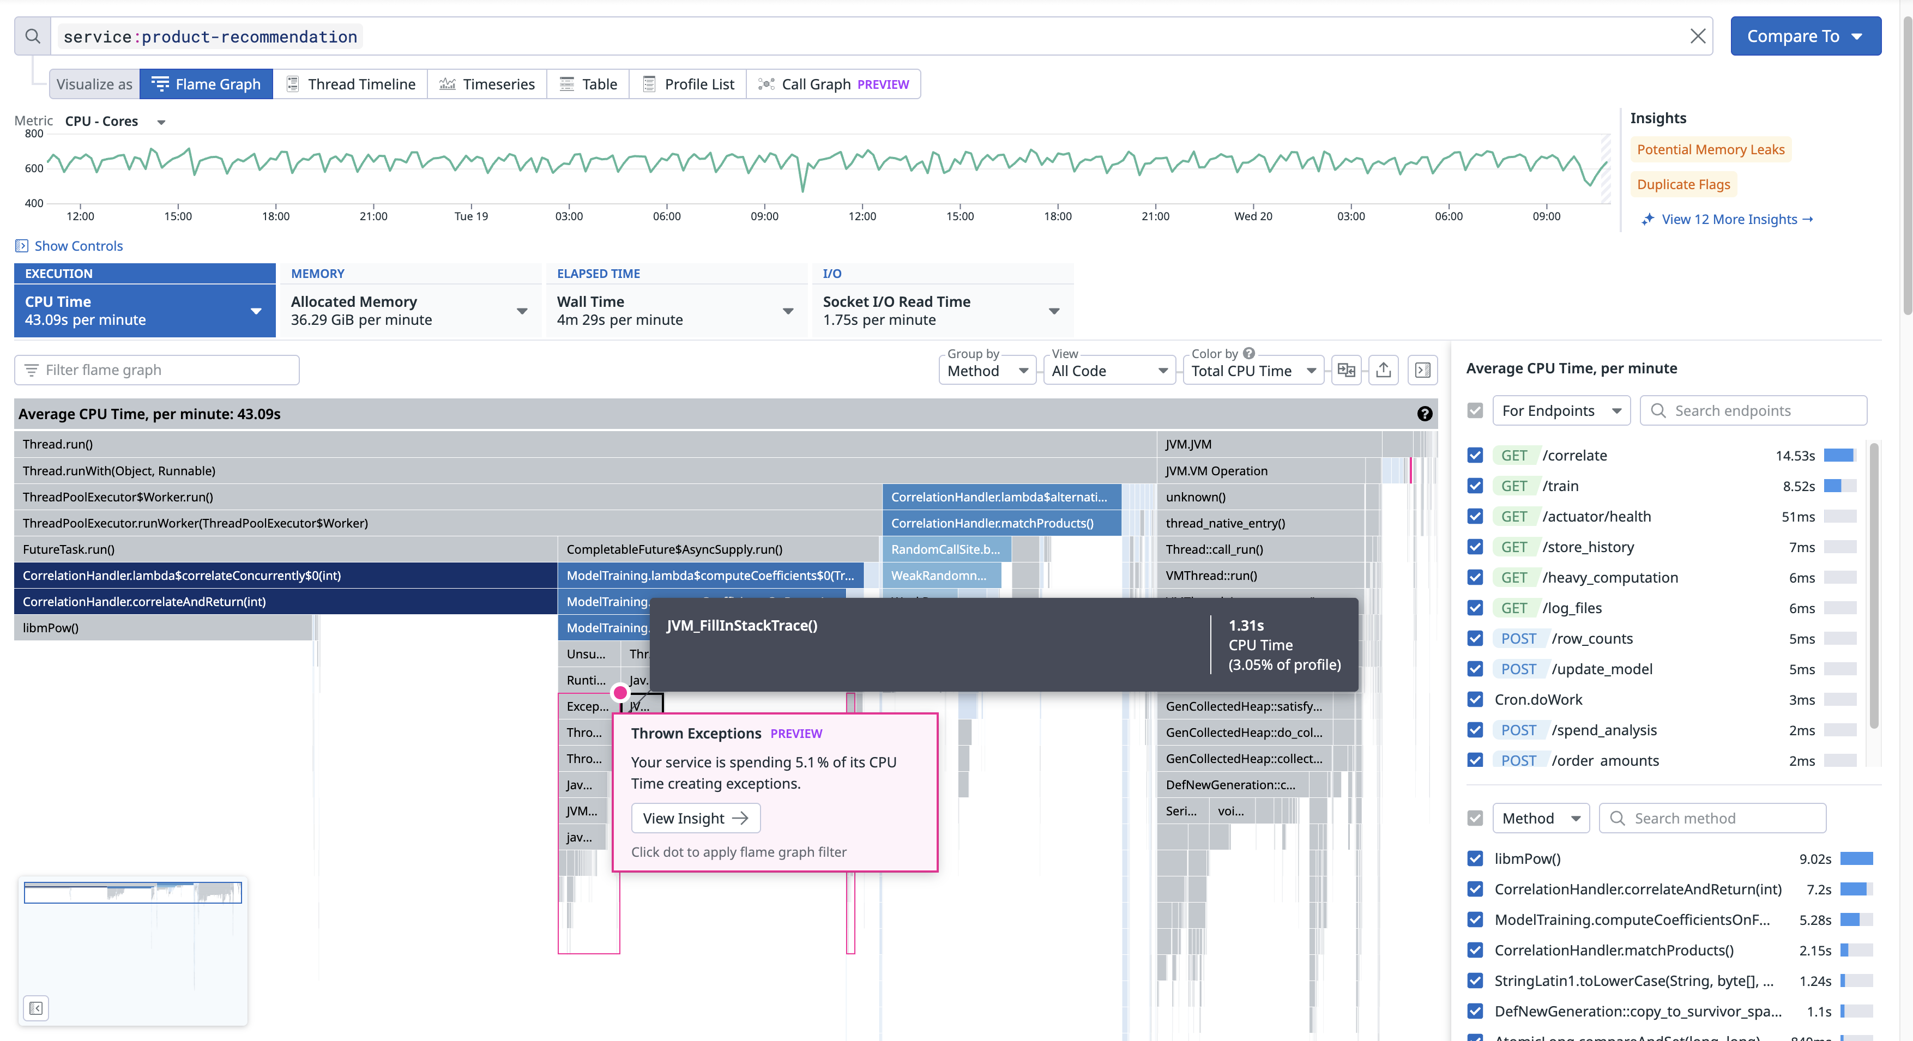Open the Color by Total CPU Time dropdown
Screen dimensions: 1913x1041
coord(1253,371)
